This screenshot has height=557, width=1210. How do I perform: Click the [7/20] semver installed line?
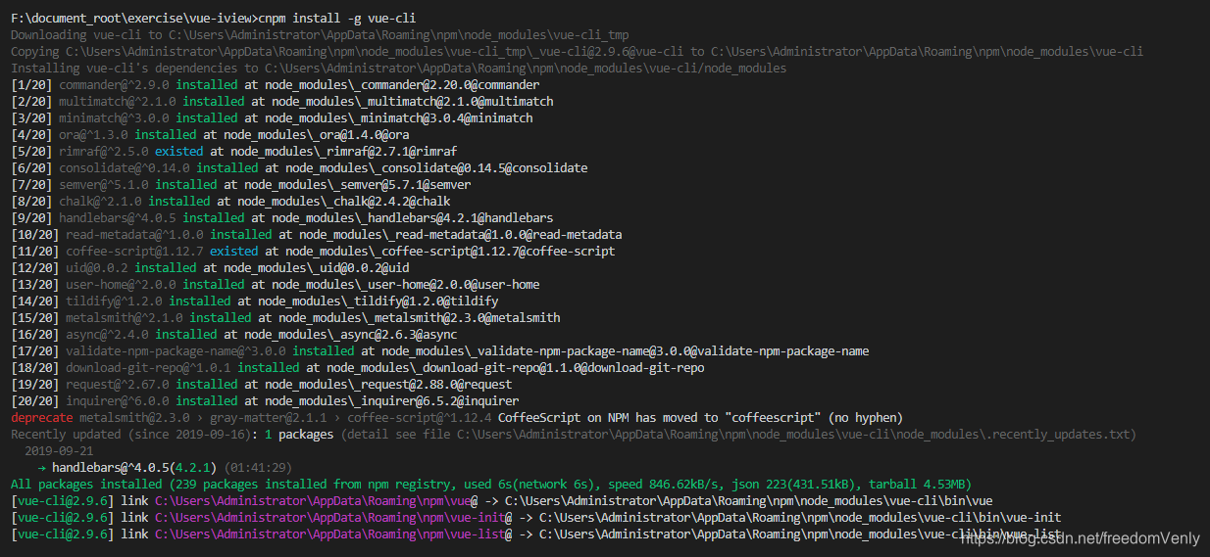241,184
